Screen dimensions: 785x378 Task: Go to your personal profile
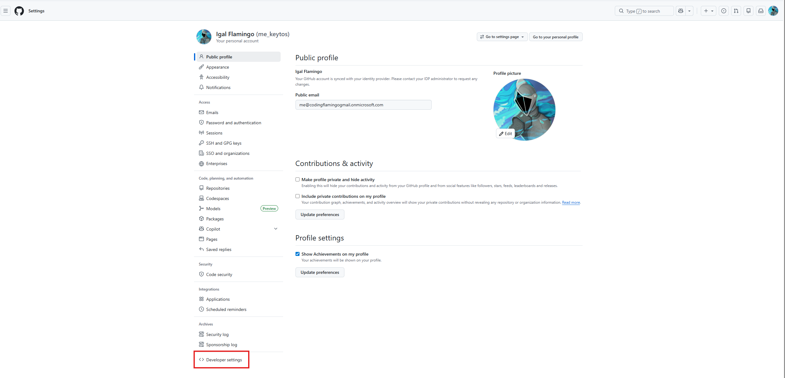tap(555, 36)
